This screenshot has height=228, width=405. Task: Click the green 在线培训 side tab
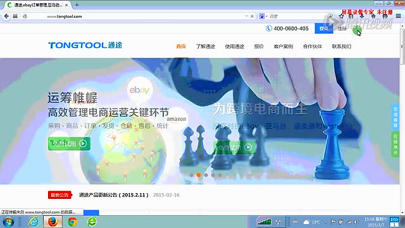(396, 144)
